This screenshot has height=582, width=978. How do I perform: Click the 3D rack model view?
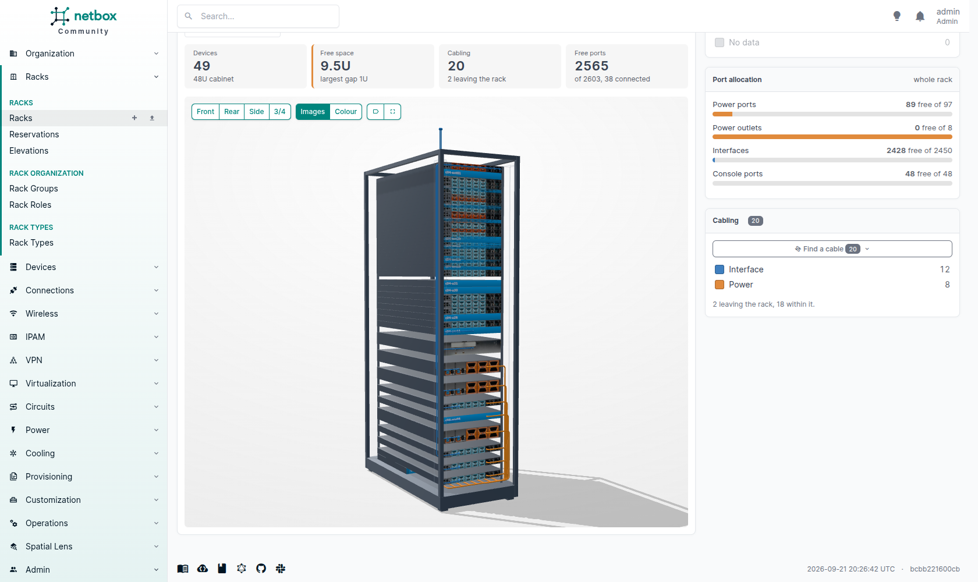[x=436, y=312]
